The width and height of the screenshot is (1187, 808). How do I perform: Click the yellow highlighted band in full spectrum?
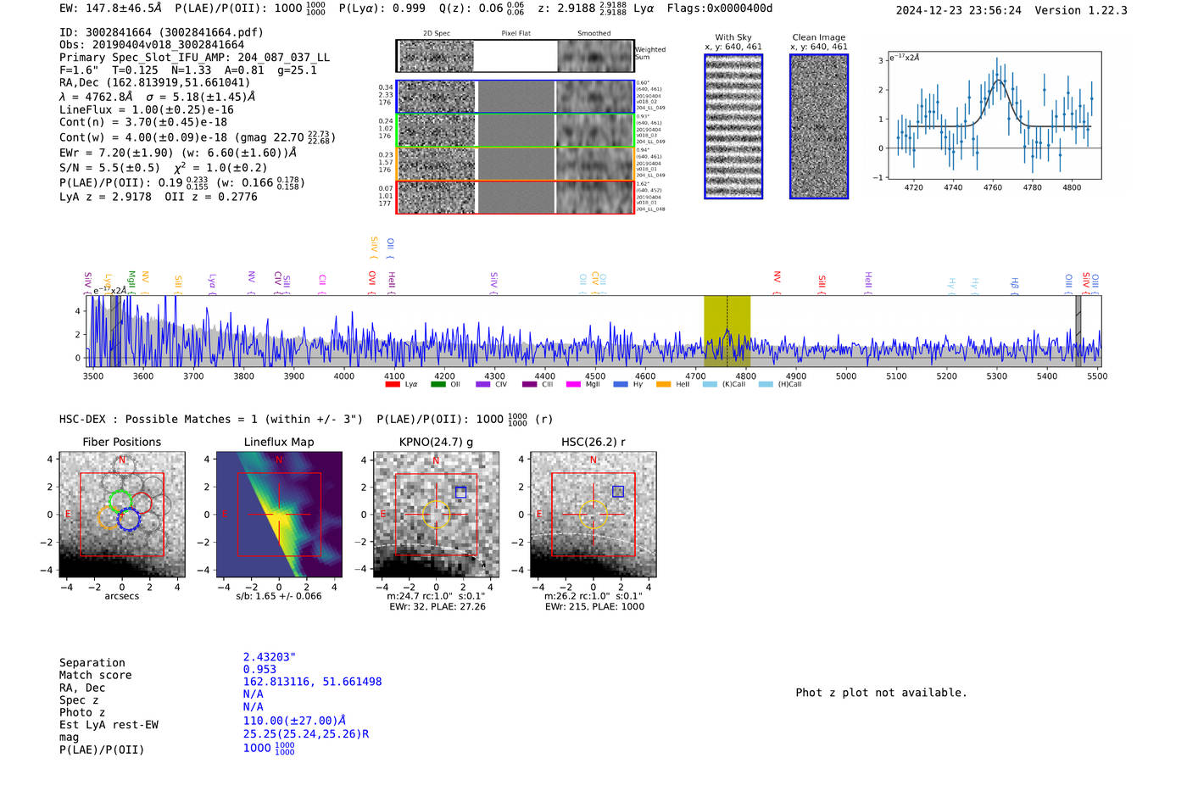(x=727, y=331)
